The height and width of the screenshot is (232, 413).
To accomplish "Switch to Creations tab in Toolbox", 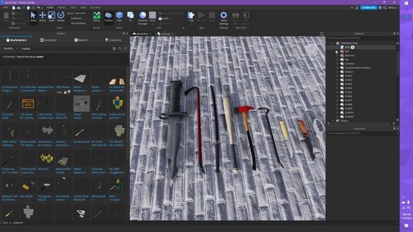I will pos(114,40).
